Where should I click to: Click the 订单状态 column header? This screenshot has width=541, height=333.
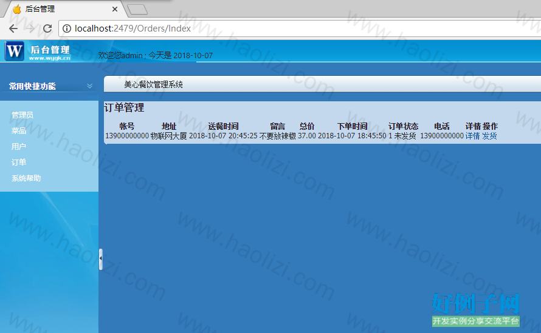(x=403, y=126)
